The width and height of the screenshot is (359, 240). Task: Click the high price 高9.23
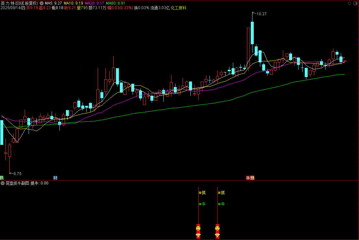click(x=45, y=8)
